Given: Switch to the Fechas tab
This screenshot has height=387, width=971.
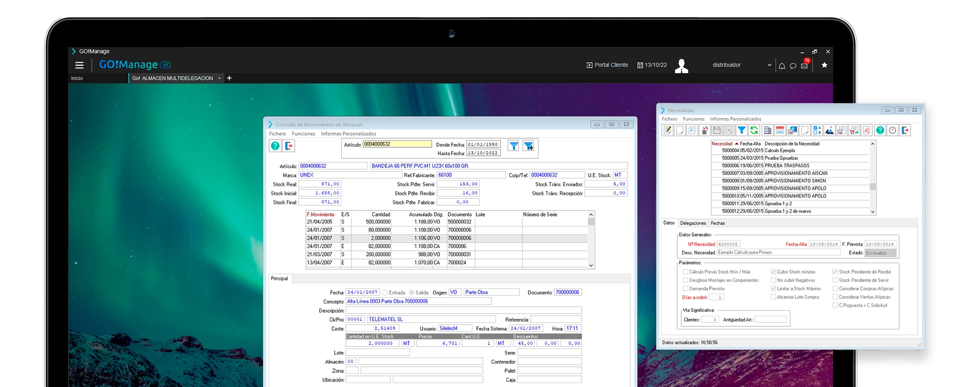Looking at the screenshot, I should point(718,223).
